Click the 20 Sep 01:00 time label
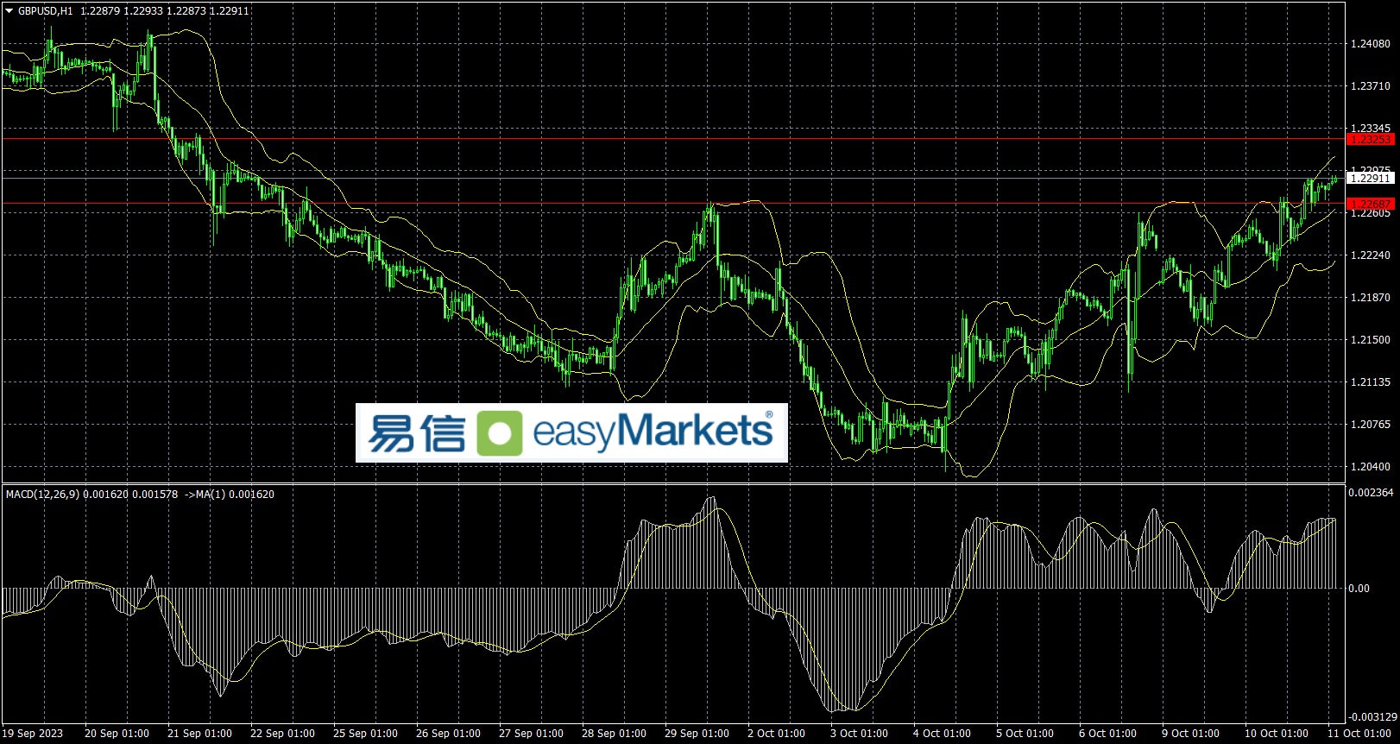1400x744 pixels. (x=117, y=734)
